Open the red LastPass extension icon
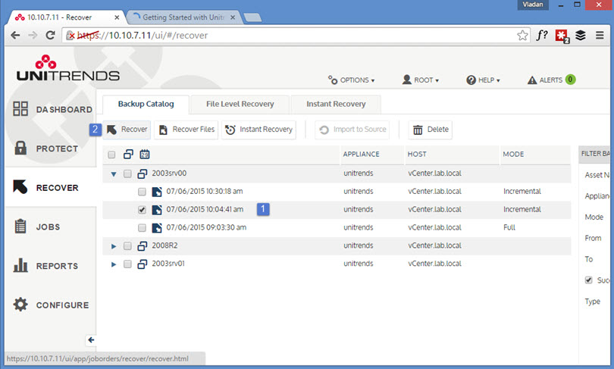 click(x=562, y=36)
